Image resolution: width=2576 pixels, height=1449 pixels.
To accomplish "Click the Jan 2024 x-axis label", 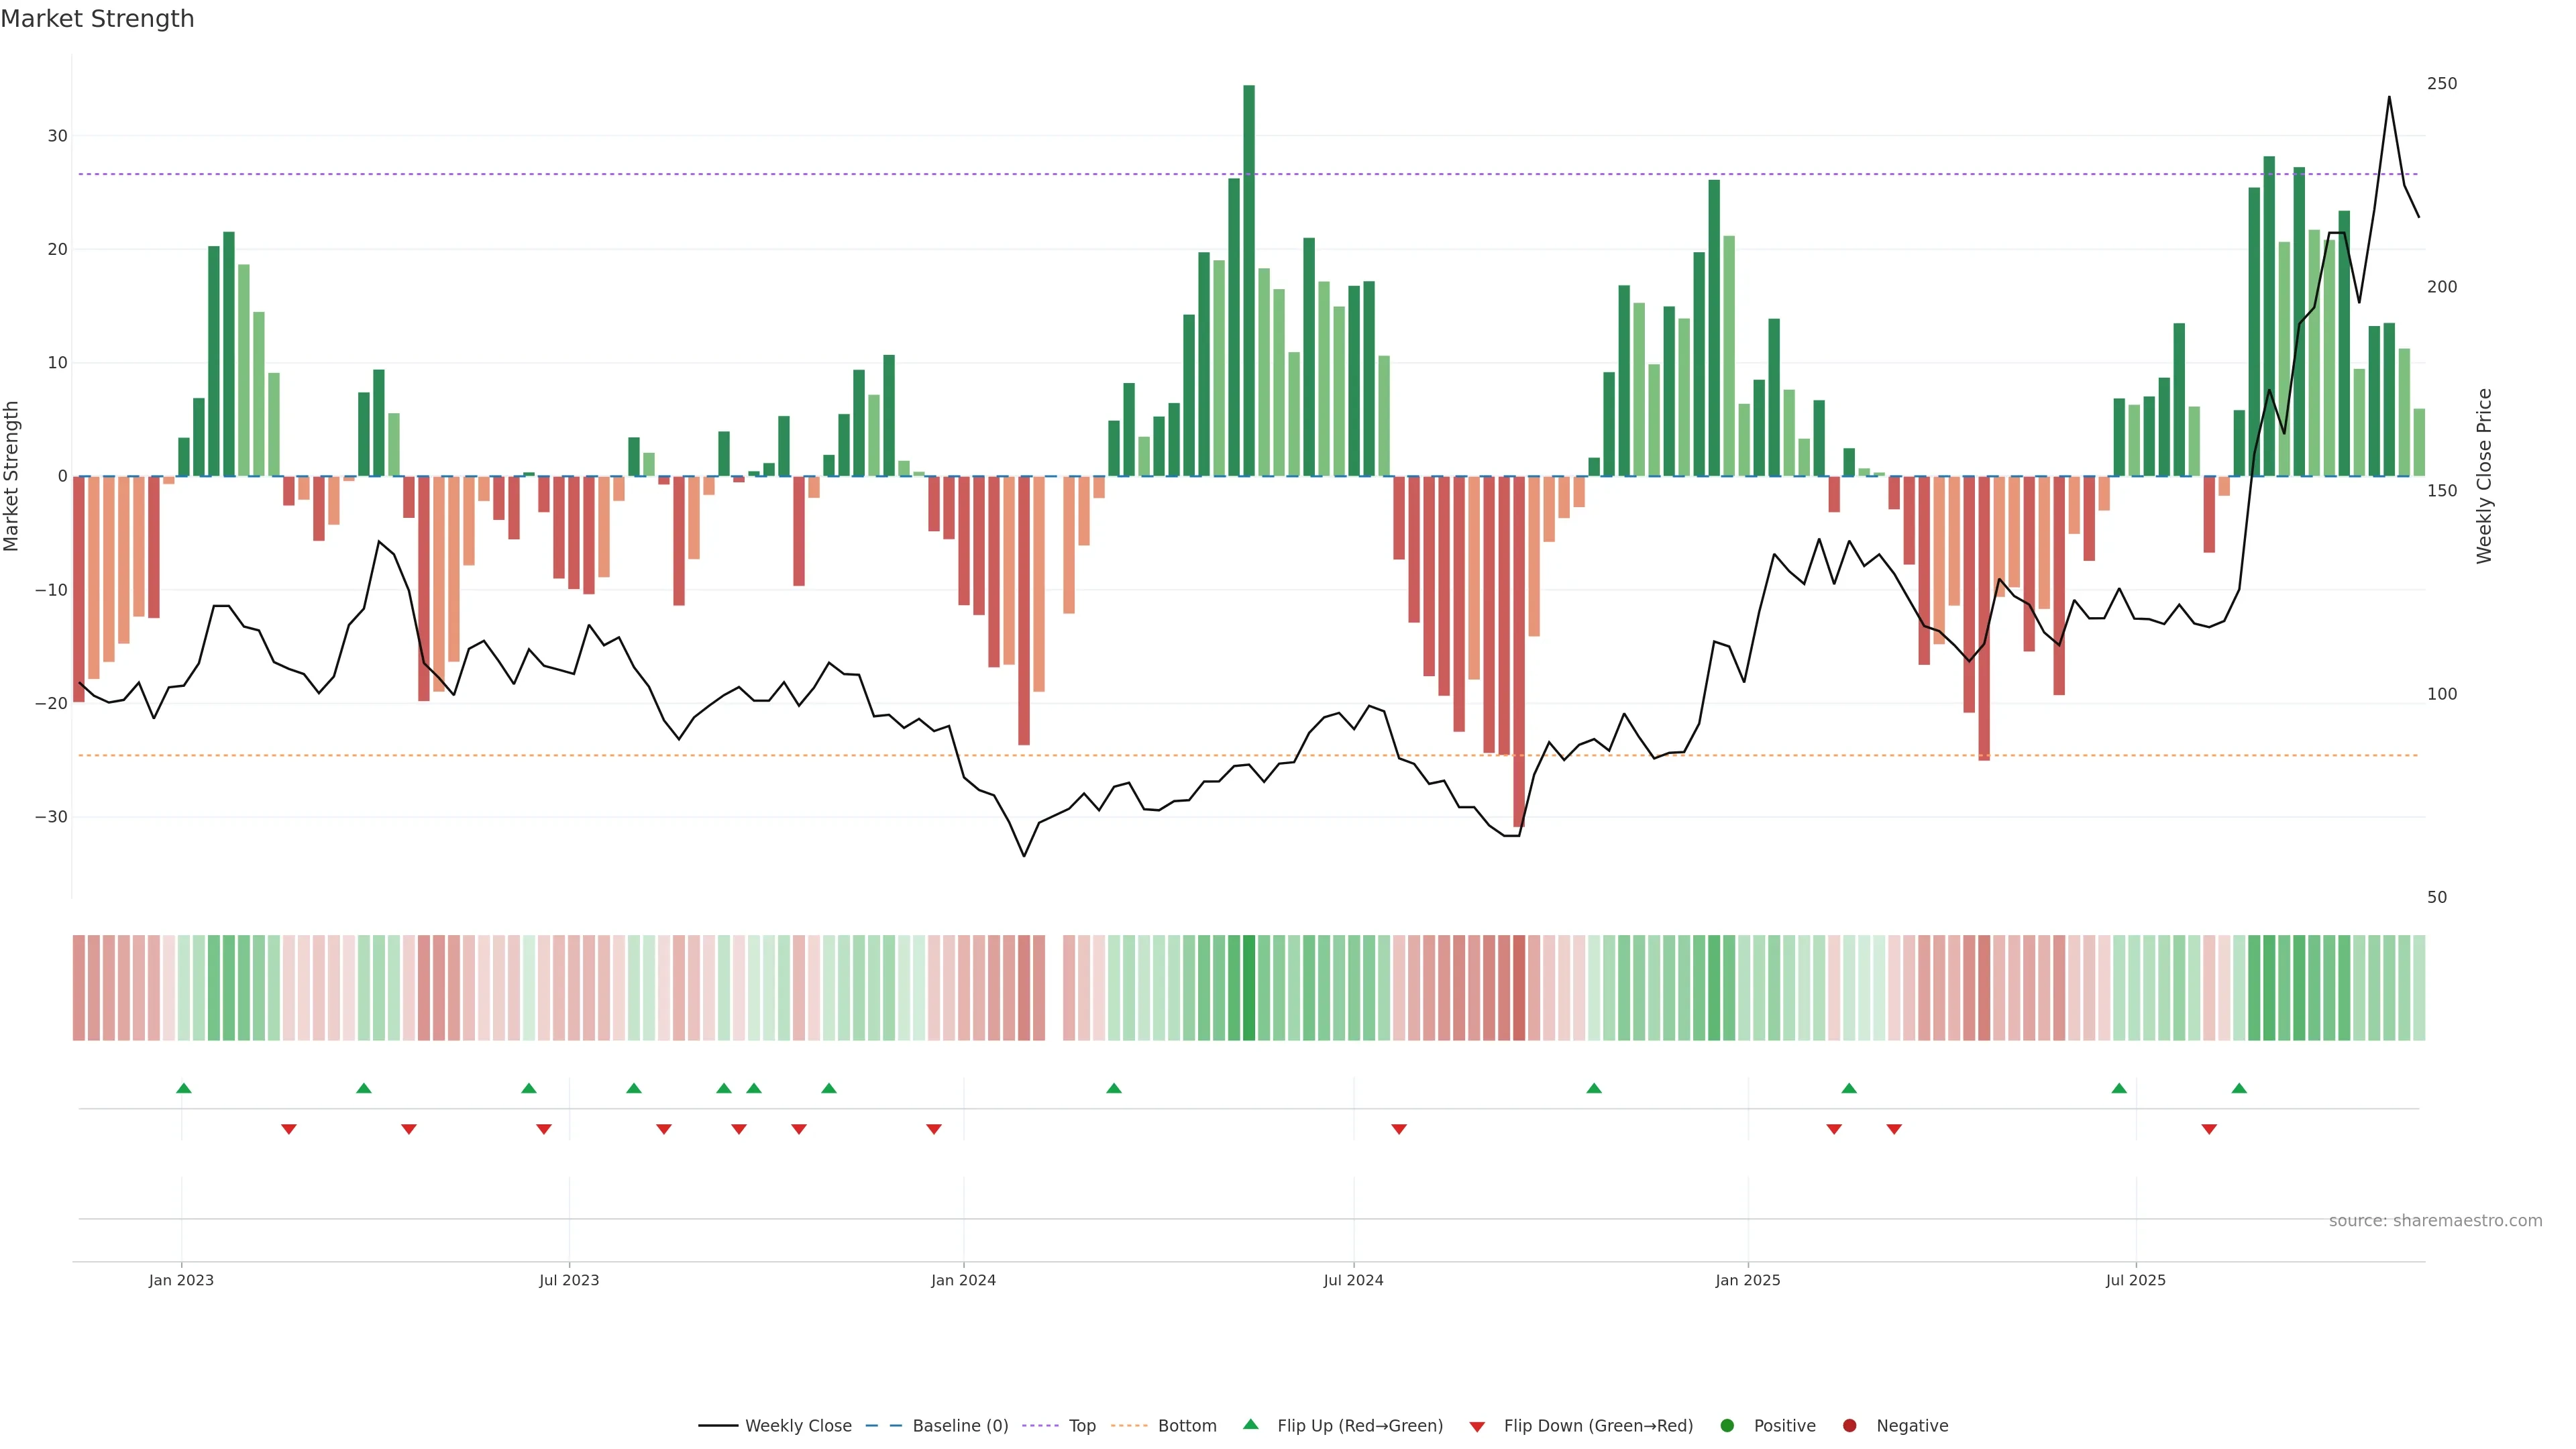I will 963,1280.
